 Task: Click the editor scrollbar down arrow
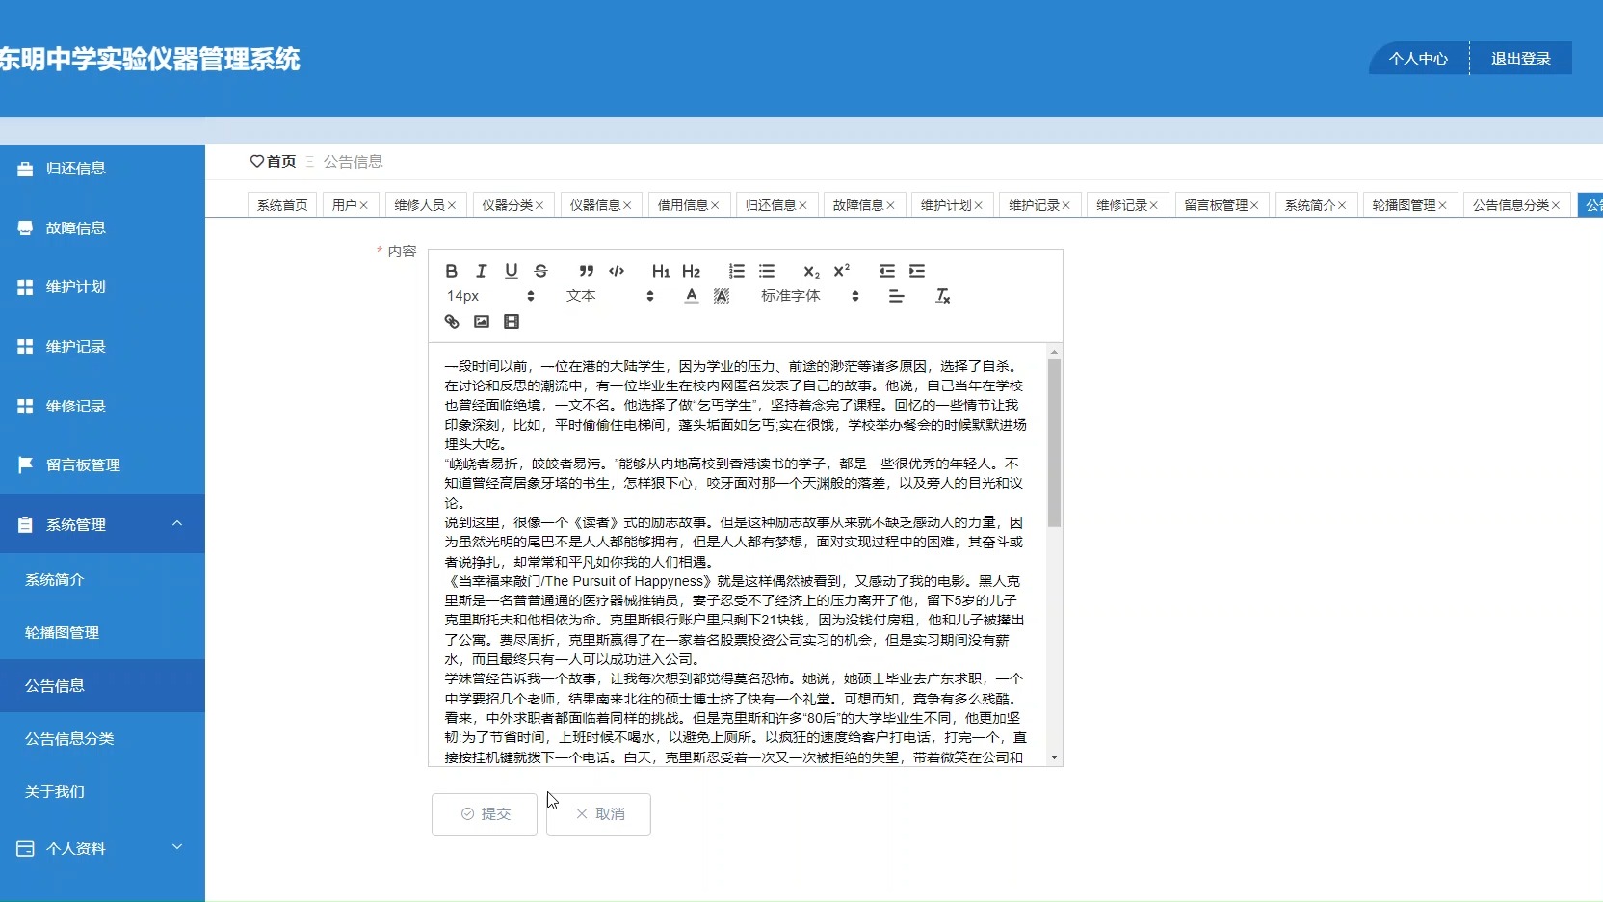click(1054, 757)
